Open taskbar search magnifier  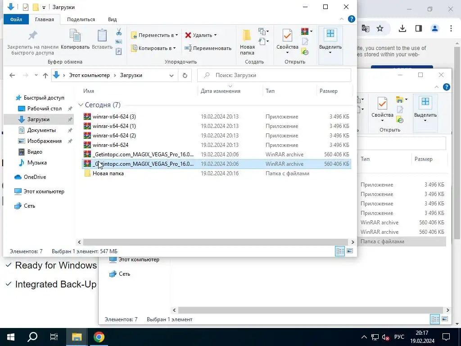(x=32, y=337)
